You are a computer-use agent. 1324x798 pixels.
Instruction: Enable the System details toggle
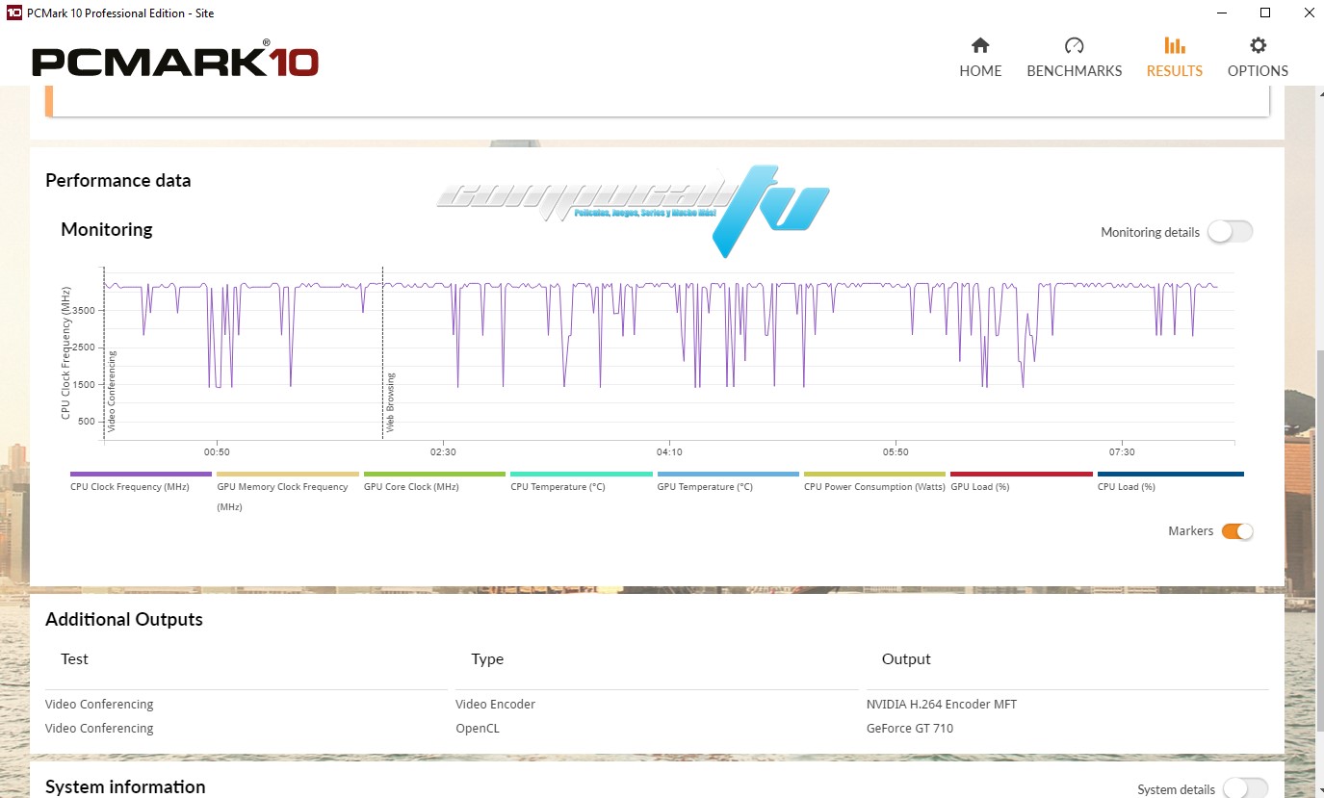1244,789
